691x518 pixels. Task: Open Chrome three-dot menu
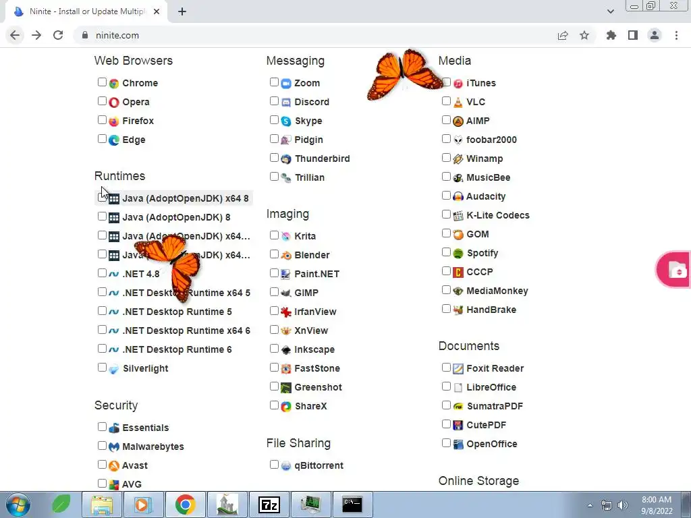[x=676, y=35]
